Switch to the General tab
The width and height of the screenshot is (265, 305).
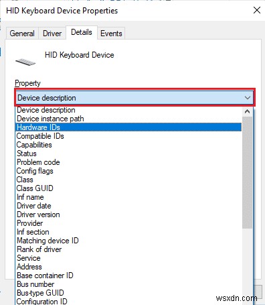[x=22, y=34]
